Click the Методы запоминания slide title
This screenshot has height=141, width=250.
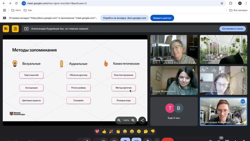click(34, 50)
